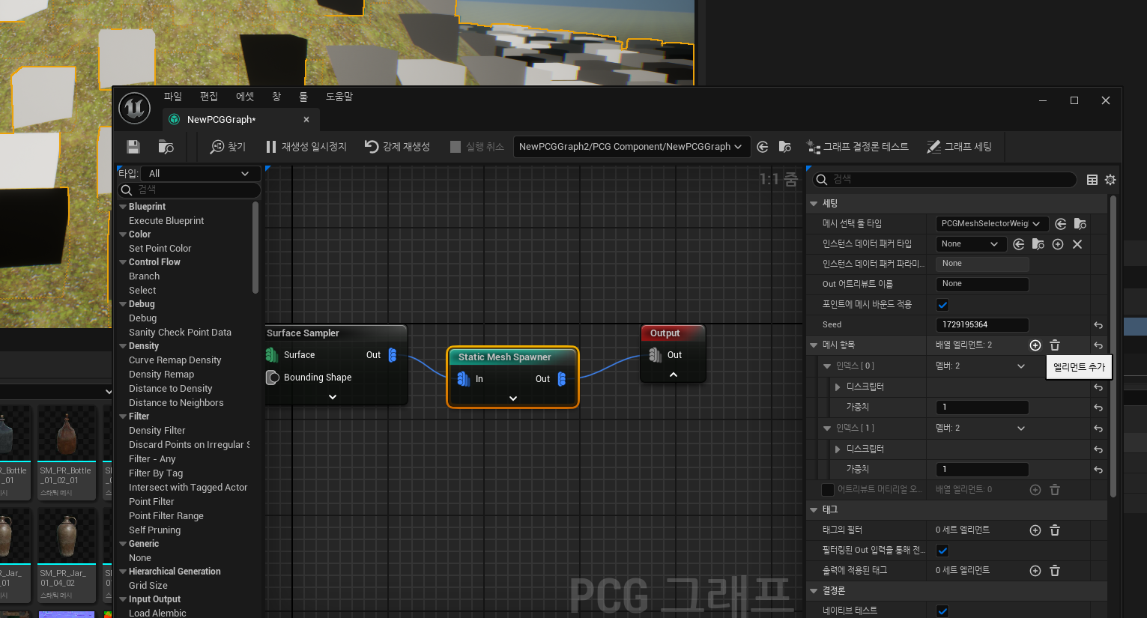Add element to 태그의 필터 set

tap(1035, 530)
